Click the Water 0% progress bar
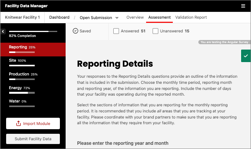Screen dimensions: 251x149 pos(22,106)
